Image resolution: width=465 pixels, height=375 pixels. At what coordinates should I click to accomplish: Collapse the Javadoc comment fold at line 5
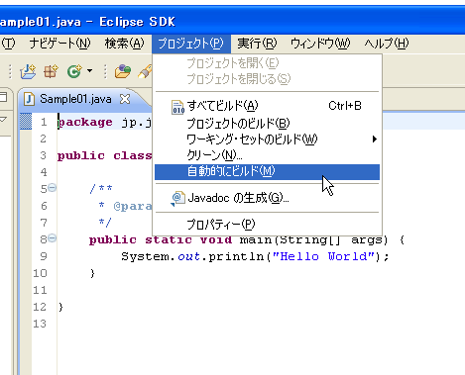(x=53, y=188)
